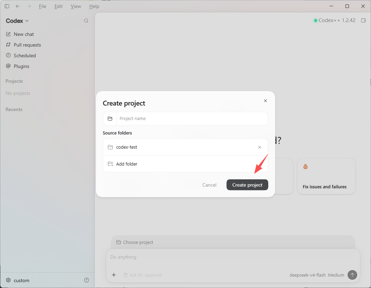This screenshot has width=371, height=288.
Task: Click the plus attachment icon in composer
Action: (x=114, y=275)
